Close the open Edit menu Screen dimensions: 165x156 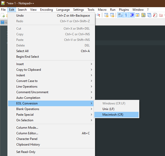coord(12,10)
